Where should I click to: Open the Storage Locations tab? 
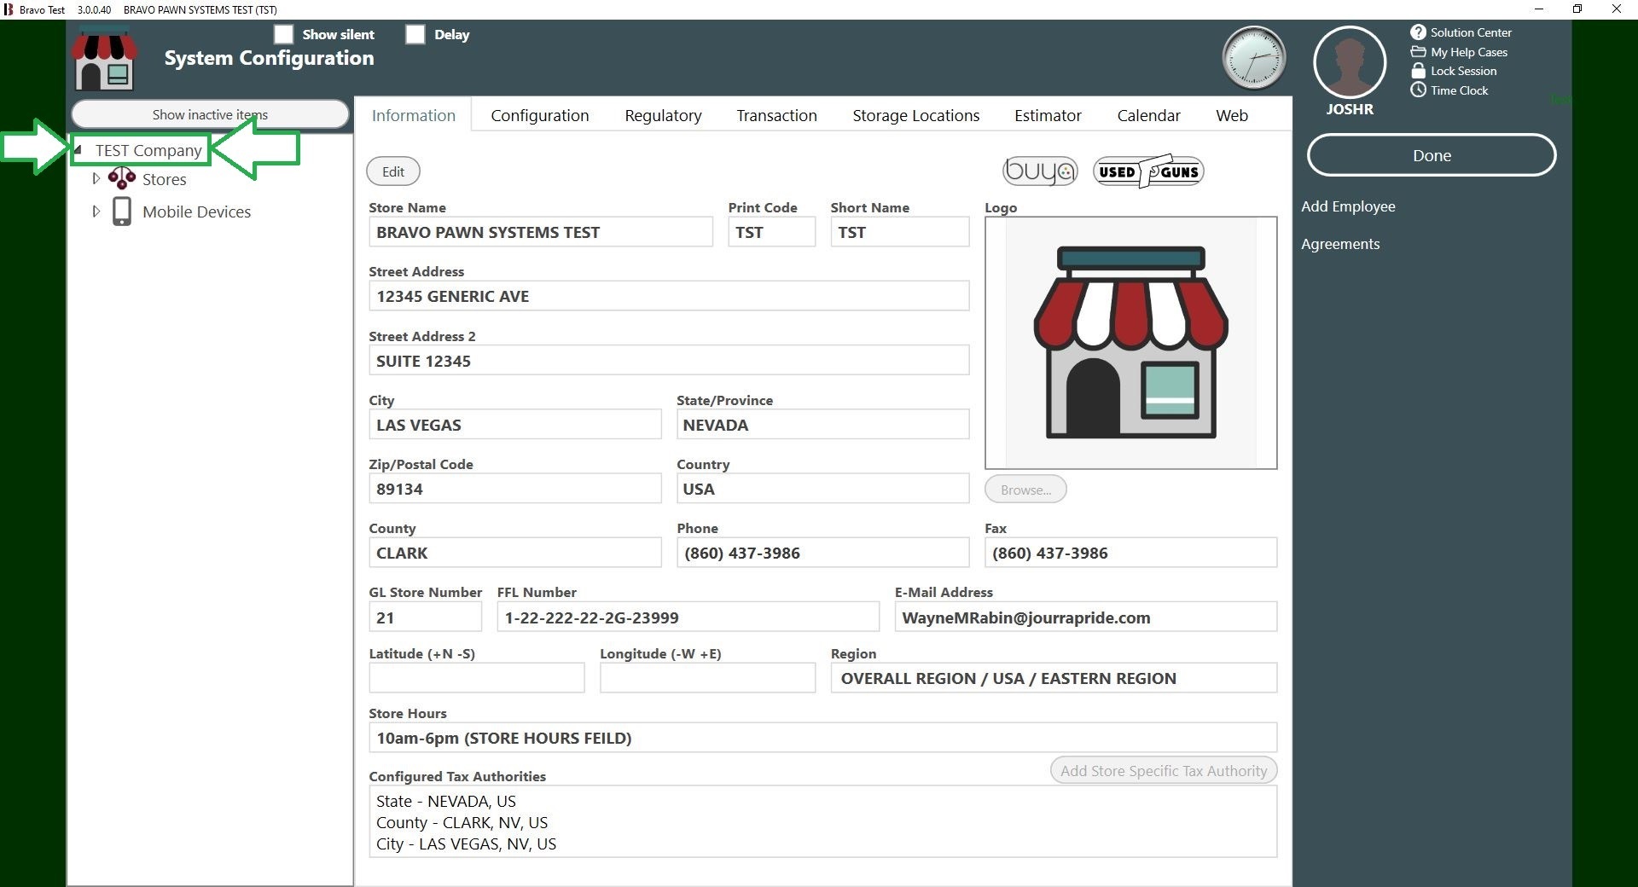tap(915, 115)
